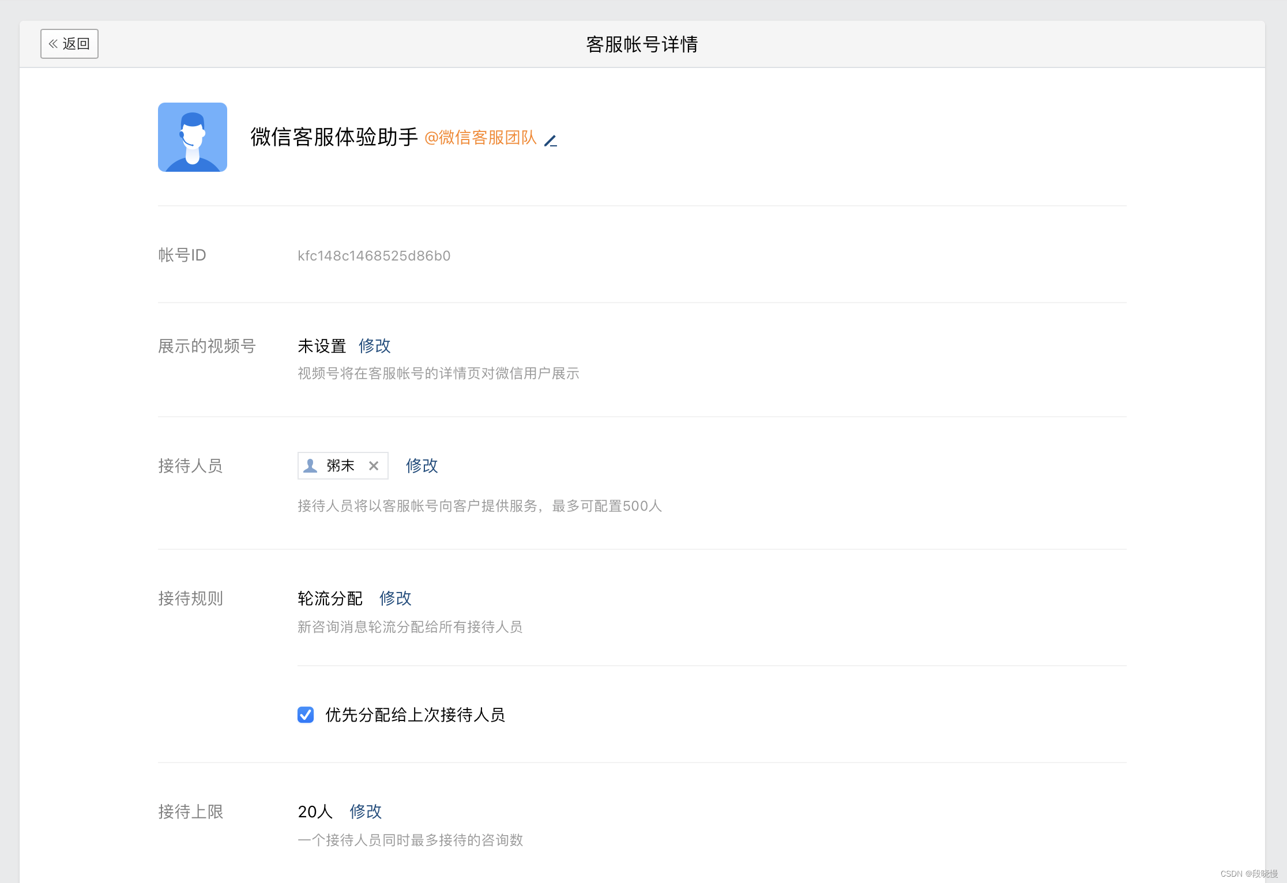Click the 未设置 video account status text
The width and height of the screenshot is (1287, 883).
[x=322, y=346]
